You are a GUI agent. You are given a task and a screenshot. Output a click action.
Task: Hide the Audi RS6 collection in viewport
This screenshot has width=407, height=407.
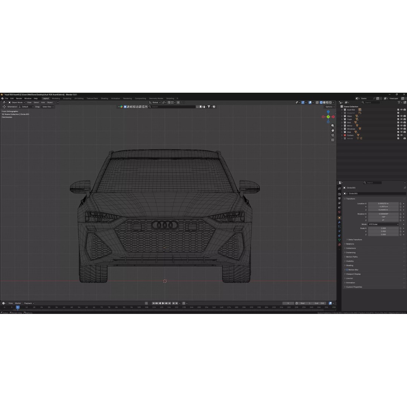click(401, 110)
